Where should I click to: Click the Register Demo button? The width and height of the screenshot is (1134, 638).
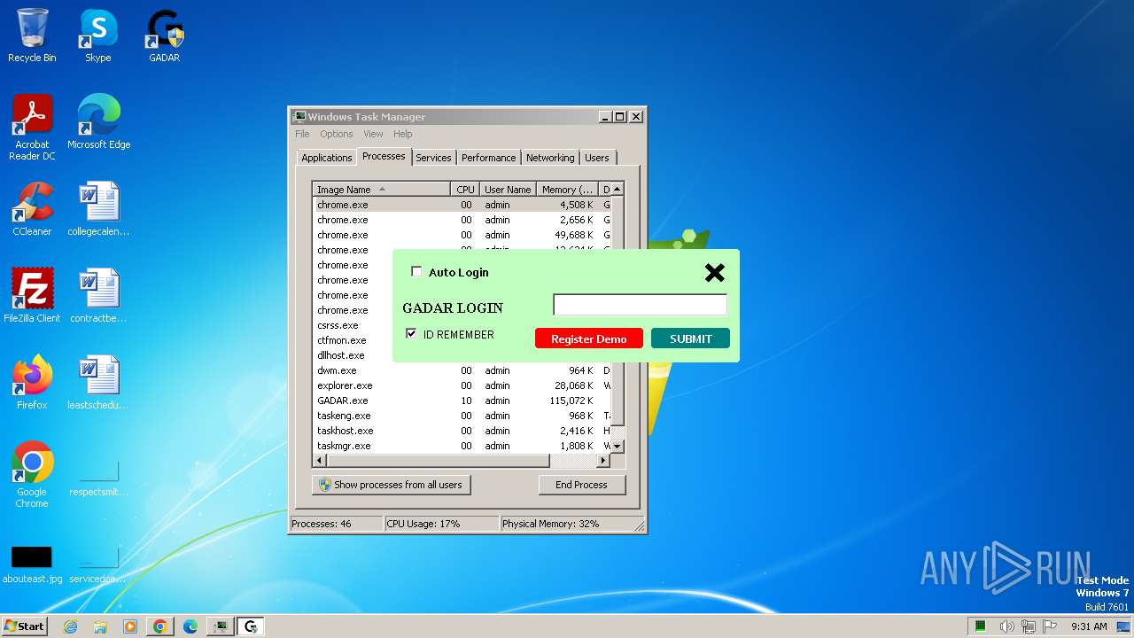(589, 338)
